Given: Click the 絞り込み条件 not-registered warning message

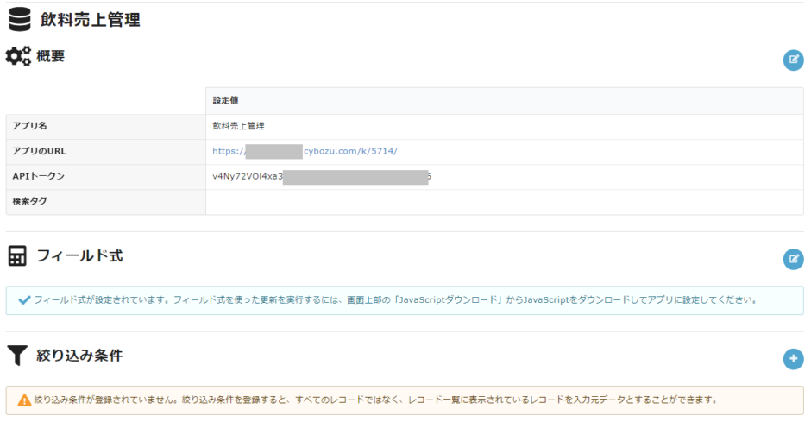Looking at the screenshot, I should 375,400.
